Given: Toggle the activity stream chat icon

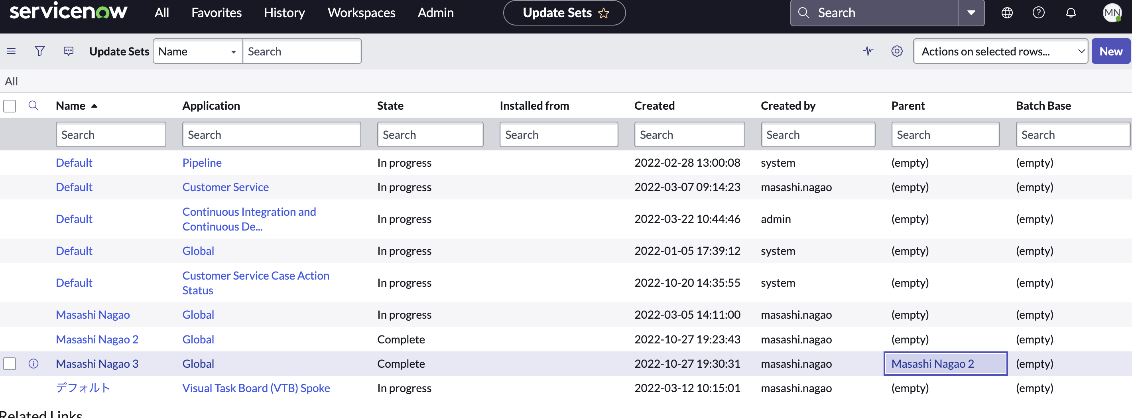Looking at the screenshot, I should [69, 51].
